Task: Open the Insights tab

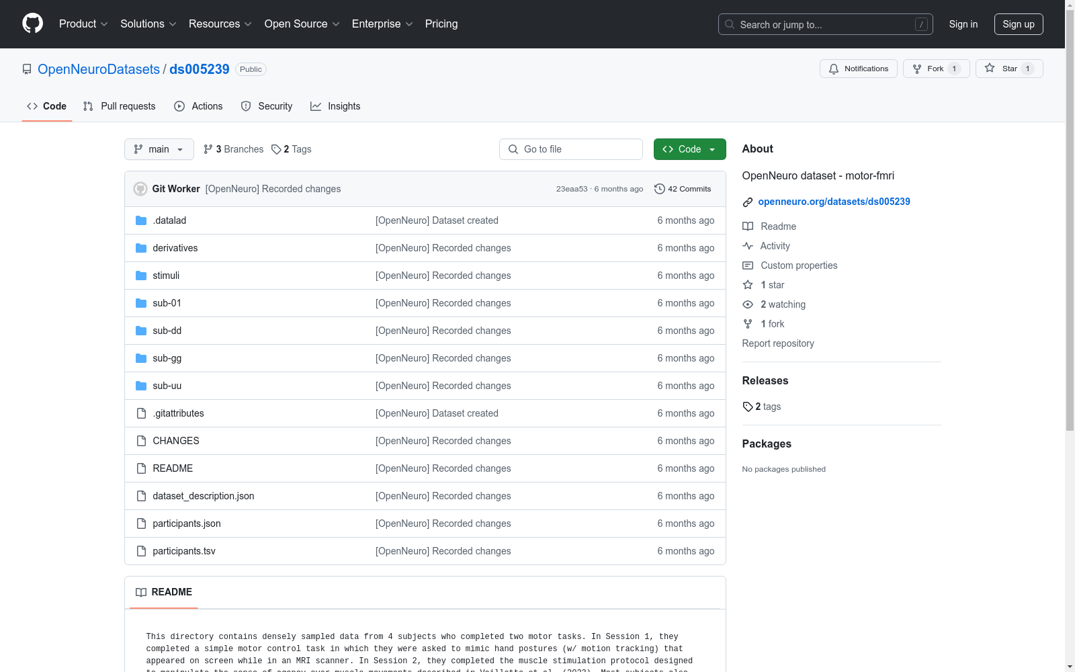Action: tap(335, 106)
